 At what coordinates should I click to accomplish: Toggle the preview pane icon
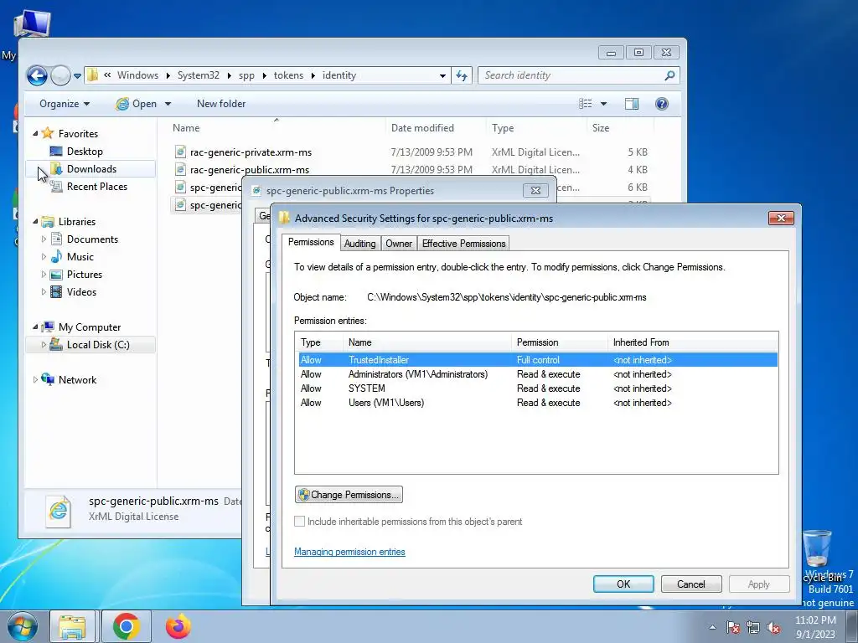coord(632,104)
